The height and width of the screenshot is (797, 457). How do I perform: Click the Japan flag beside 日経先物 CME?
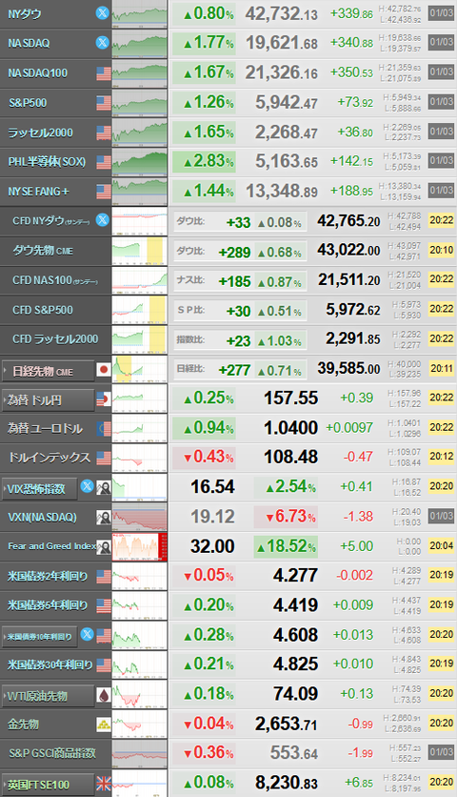pos(104,370)
